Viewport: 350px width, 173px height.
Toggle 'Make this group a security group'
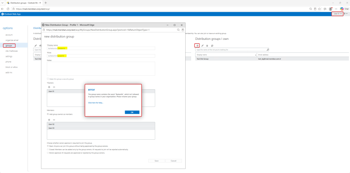coord(48,79)
